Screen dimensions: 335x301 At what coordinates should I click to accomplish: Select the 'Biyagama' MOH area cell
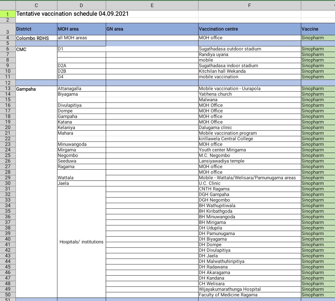pos(81,94)
